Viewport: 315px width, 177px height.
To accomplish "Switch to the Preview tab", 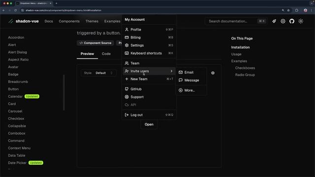I will tap(87, 54).
